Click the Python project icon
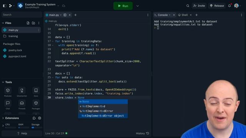Viewport: 246px width, 138px height. [20, 6]
